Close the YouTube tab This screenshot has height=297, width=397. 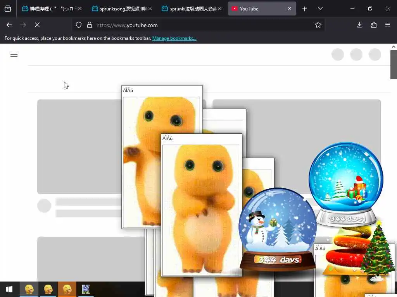[x=289, y=9]
